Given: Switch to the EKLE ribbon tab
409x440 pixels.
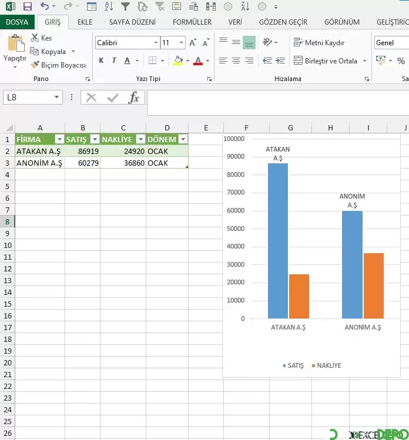Looking at the screenshot, I should [x=85, y=22].
